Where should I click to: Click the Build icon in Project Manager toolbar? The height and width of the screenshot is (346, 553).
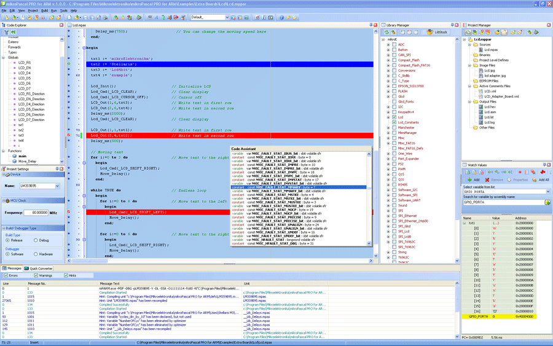click(529, 32)
